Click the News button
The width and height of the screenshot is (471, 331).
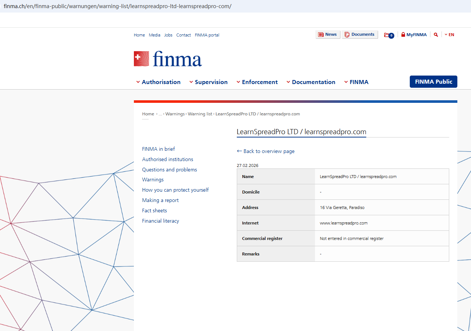pyautogui.click(x=328, y=35)
